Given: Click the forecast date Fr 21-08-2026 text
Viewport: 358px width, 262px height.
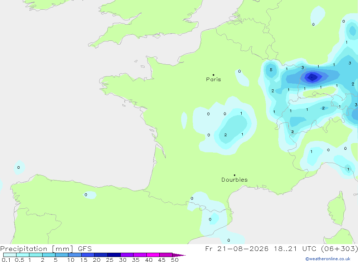Looking at the screenshot, I should pos(237,248).
